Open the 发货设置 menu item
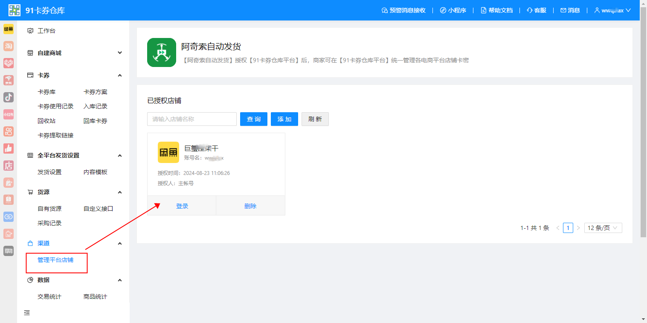Image resolution: width=647 pixels, height=323 pixels. [x=49, y=172]
